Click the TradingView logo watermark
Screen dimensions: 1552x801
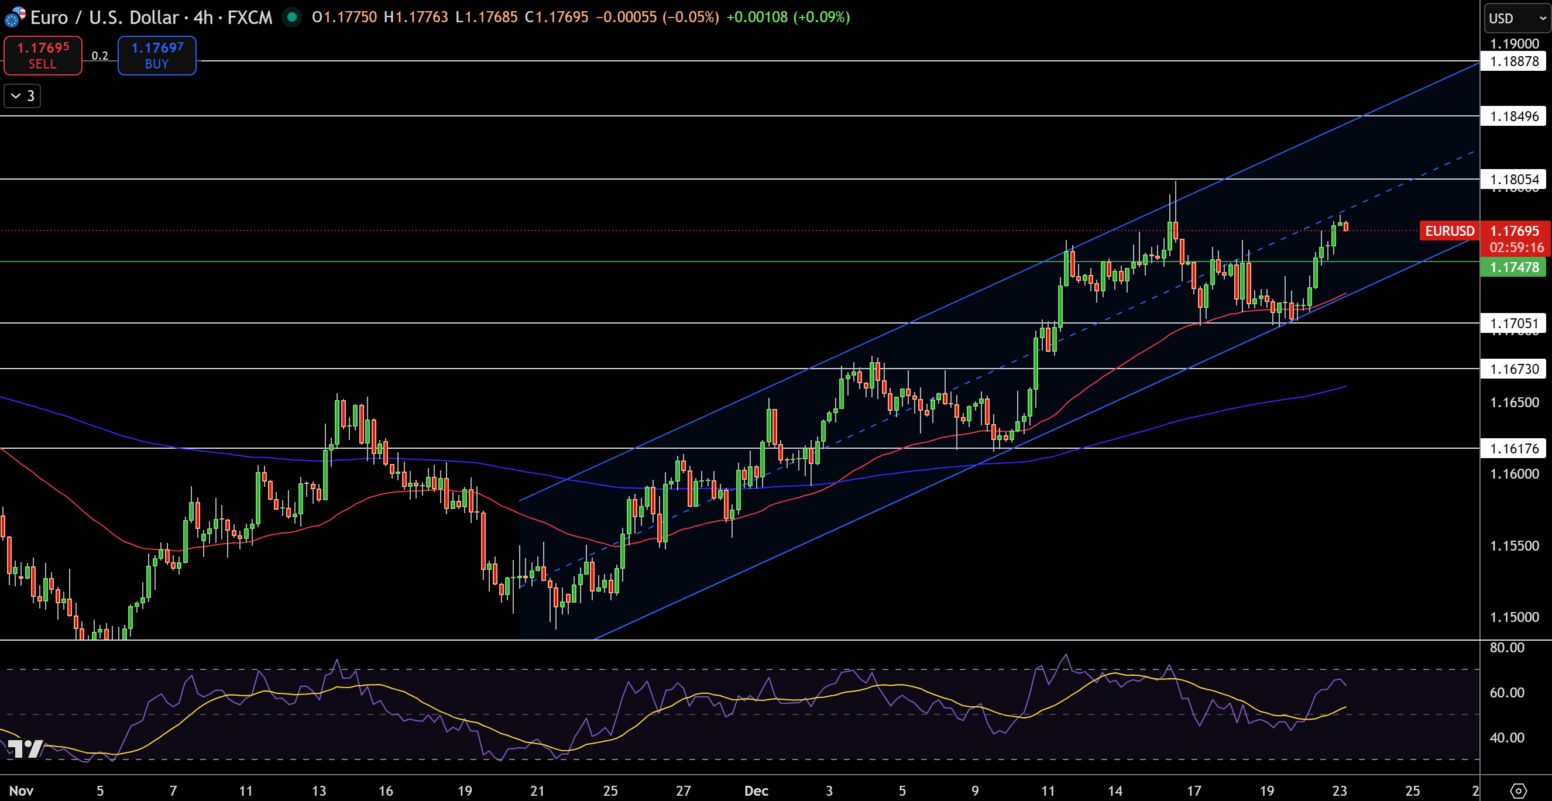coord(25,749)
